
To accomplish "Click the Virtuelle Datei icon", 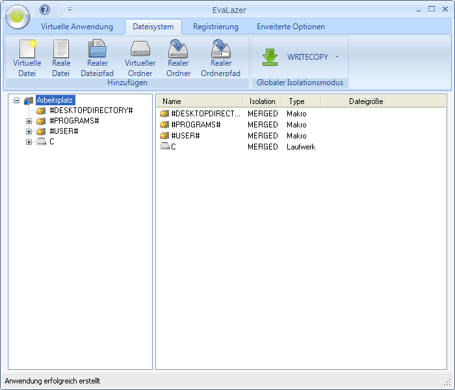I will click(27, 50).
